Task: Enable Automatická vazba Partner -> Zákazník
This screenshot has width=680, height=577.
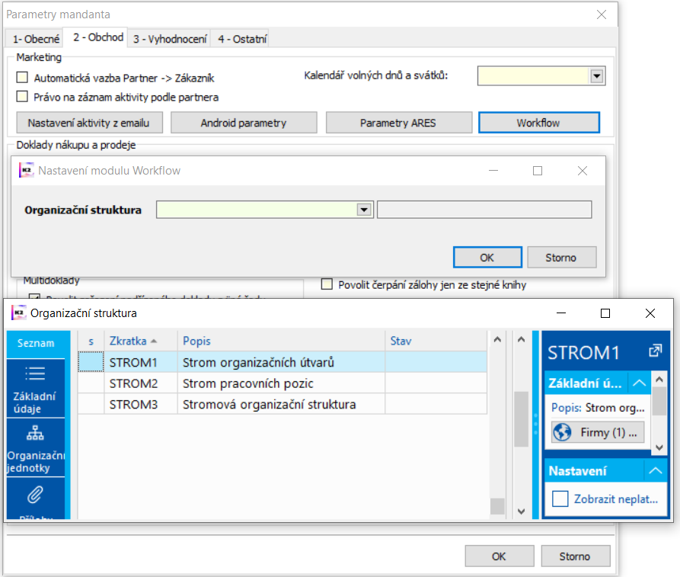Action: (22, 78)
